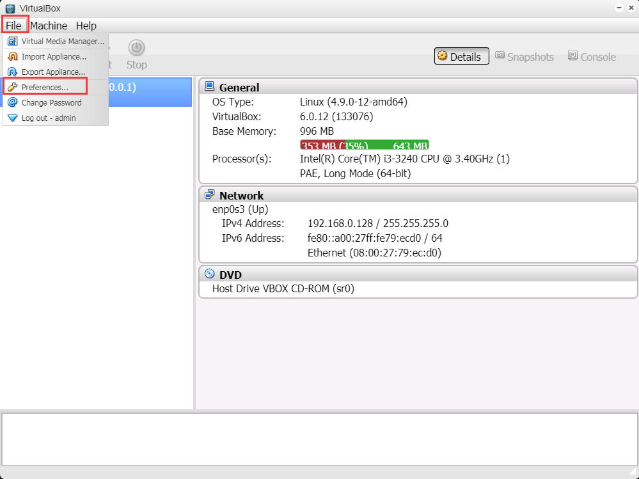
Task: Click the Console screen icon
Action: coord(572,55)
